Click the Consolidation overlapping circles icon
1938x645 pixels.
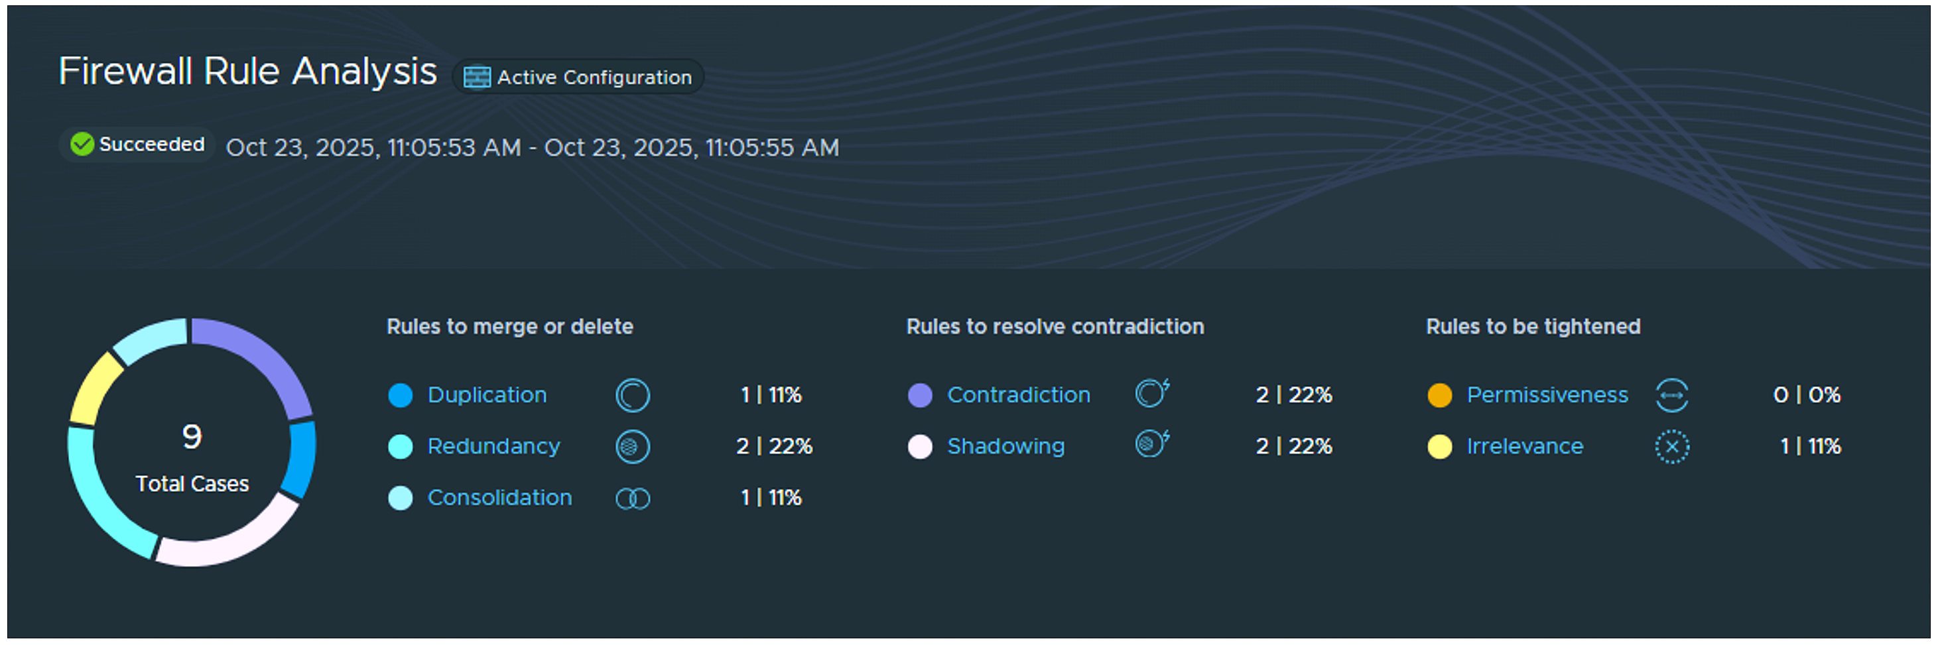click(632, 498)
